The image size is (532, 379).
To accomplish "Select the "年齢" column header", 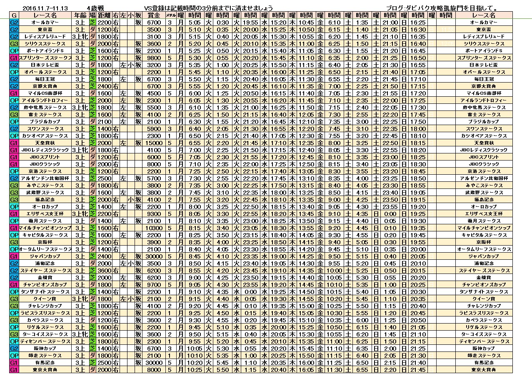I will click(x=80, y=15).
